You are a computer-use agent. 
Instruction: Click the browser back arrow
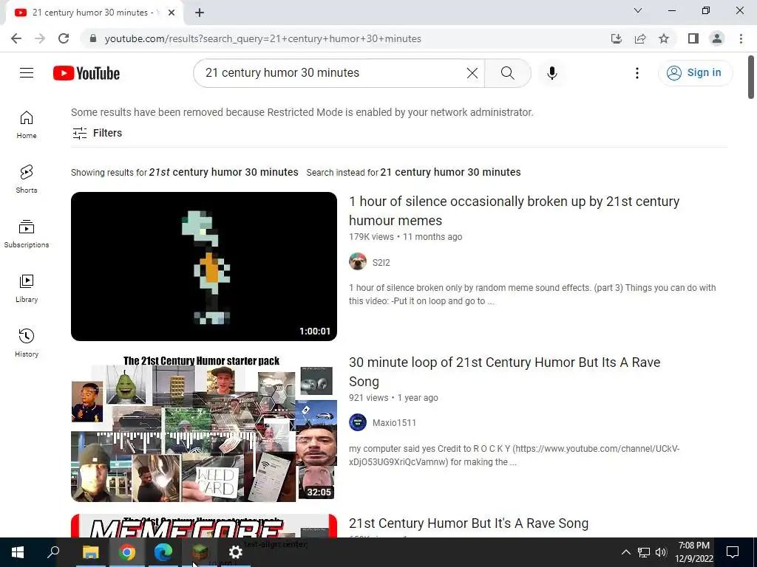point(16,38)
